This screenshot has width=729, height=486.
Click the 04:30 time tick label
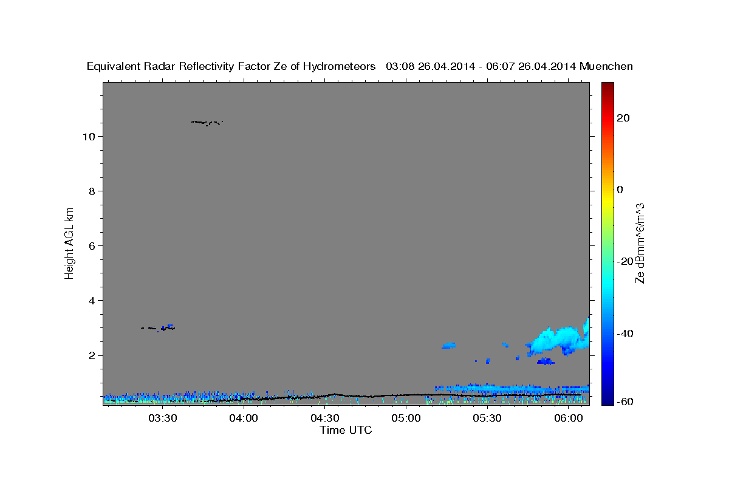[325, 419]
